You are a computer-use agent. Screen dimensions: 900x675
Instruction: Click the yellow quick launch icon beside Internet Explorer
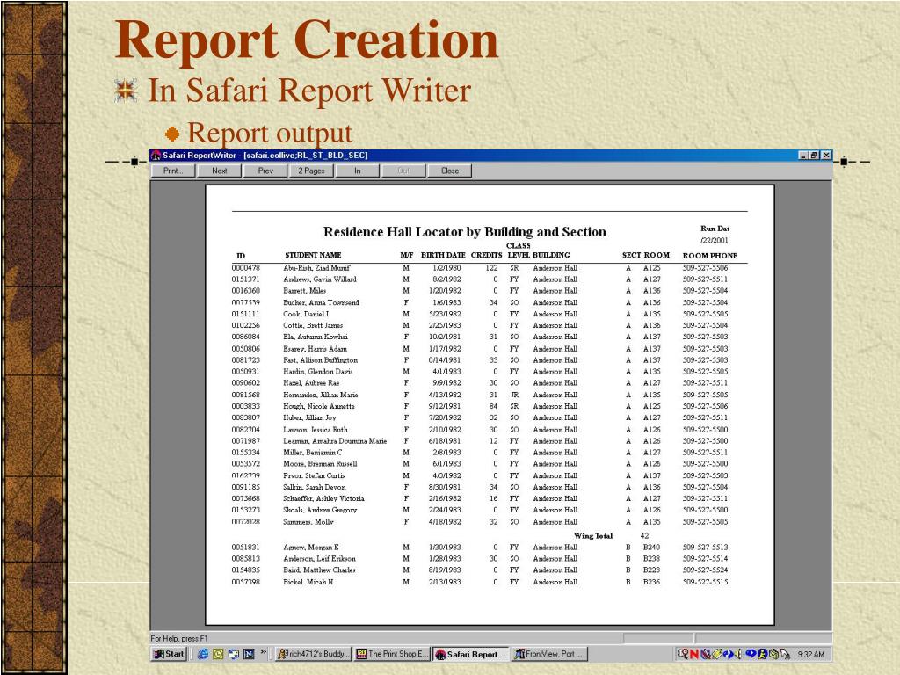click(x=218, y=654)
